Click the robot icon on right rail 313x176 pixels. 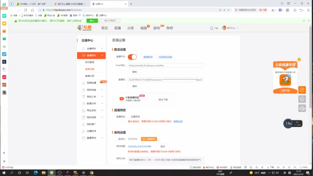click(302, 108)
